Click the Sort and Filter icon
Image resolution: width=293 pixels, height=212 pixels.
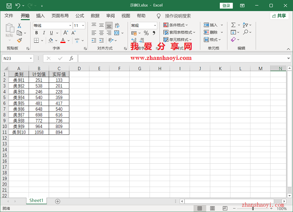click(x=245, y=25)
